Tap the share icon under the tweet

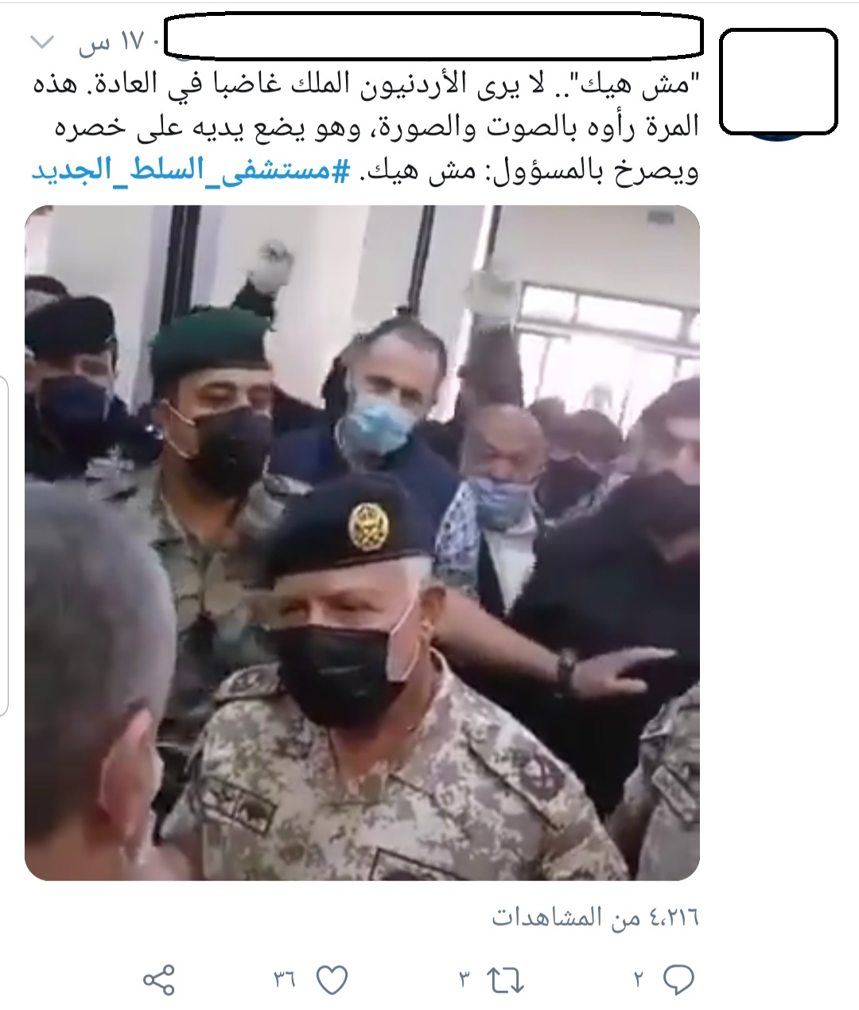(159, 978)
